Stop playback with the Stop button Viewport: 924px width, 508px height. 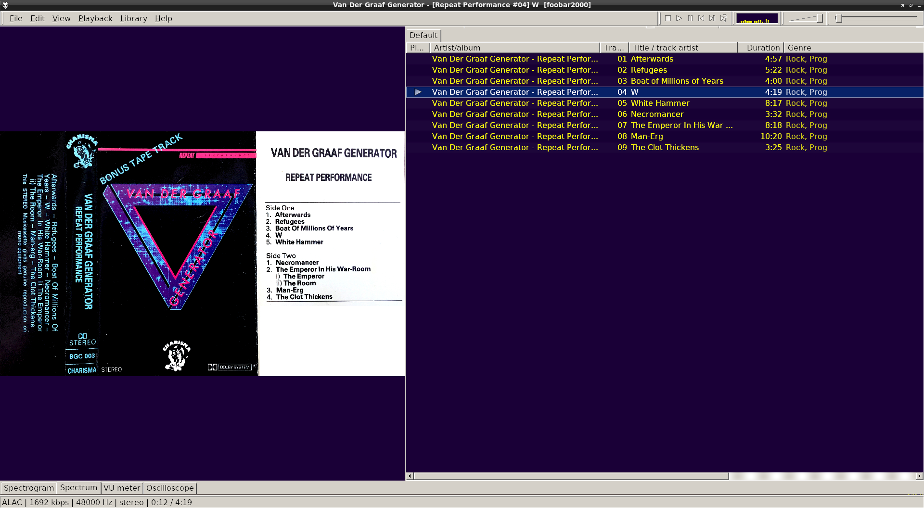pyautogui.click(x=667, y=18)
